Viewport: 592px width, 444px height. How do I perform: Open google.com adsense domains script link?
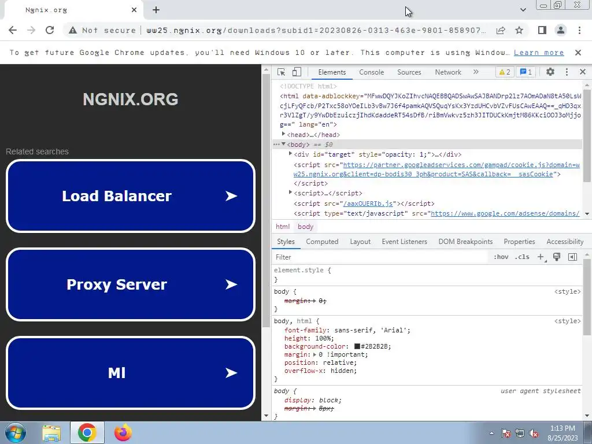click(505, 213)
